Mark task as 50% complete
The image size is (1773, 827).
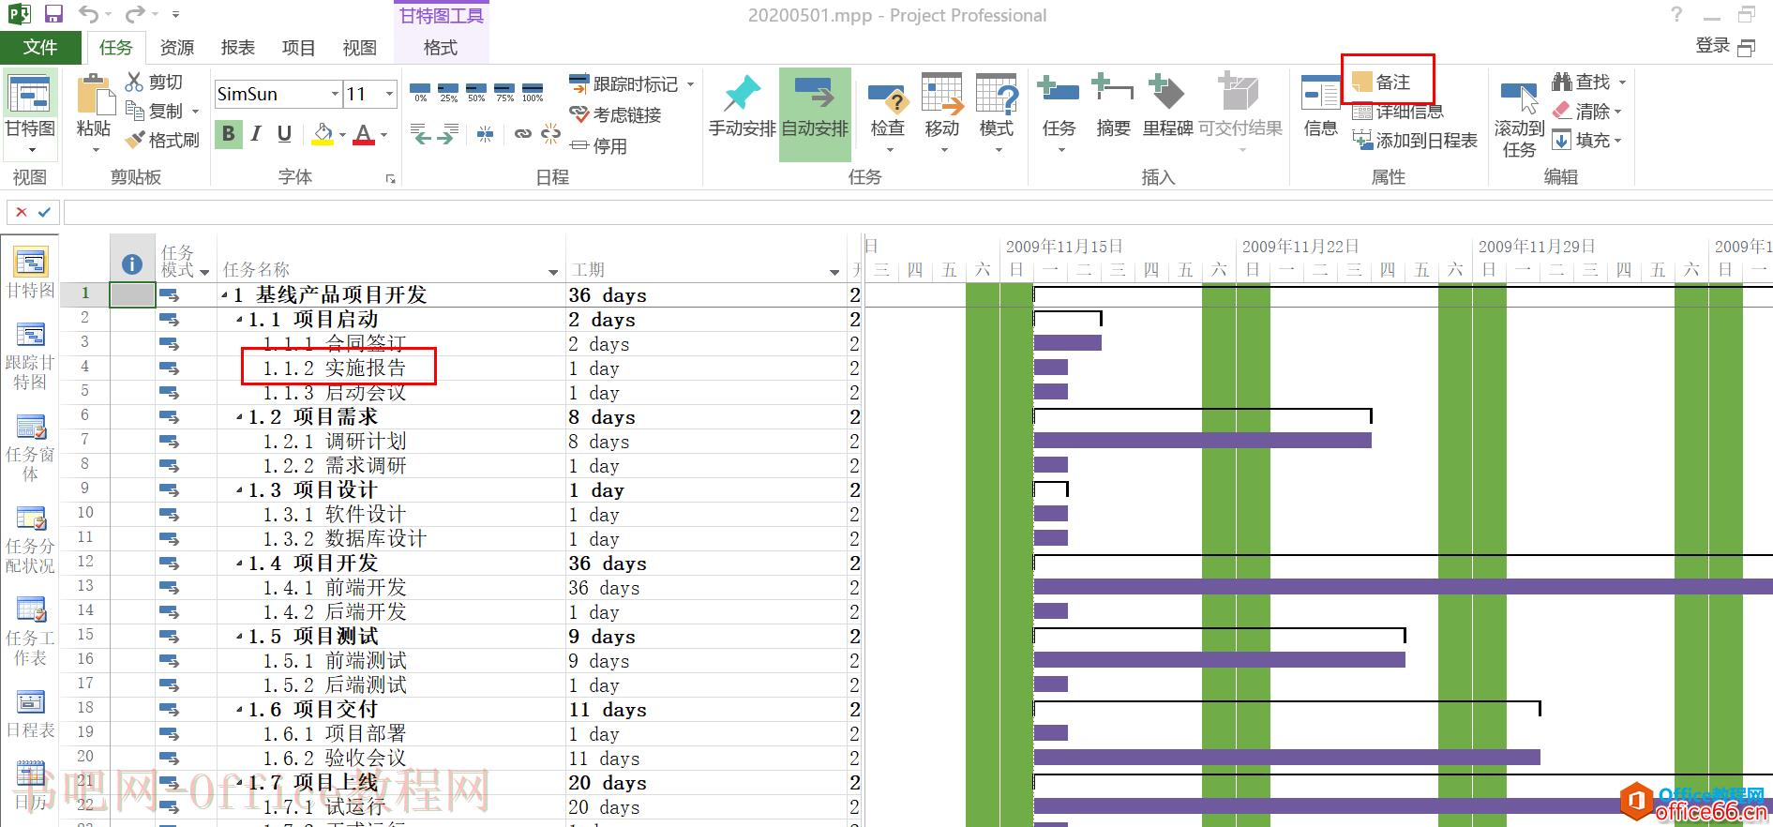click(476, 92)
